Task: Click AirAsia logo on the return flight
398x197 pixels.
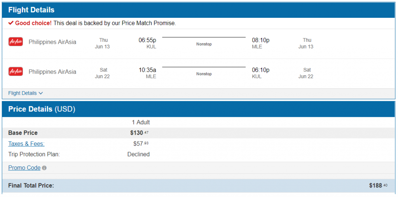Action: point(16,72)
